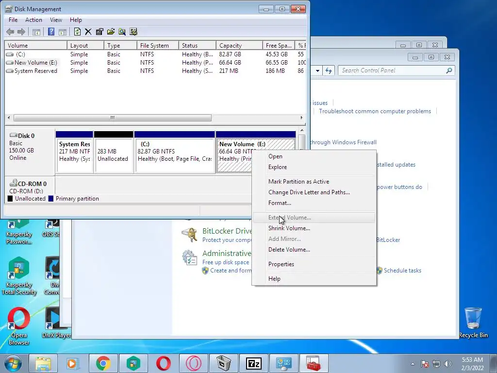
Task: Choose Open from the context menu
Action: point(314,156)
